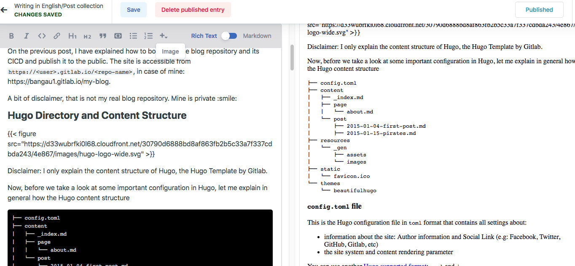This screenshot has height=266, width=575.
Task: Create a numbered list
Action: click(x=148, y=36)
